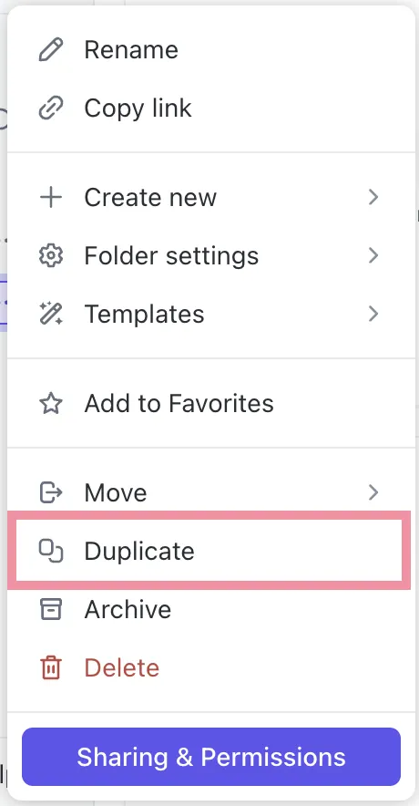
Task: Click the chain link icon for Copy link
Action: pyautogui.click(x=51, y=108)
